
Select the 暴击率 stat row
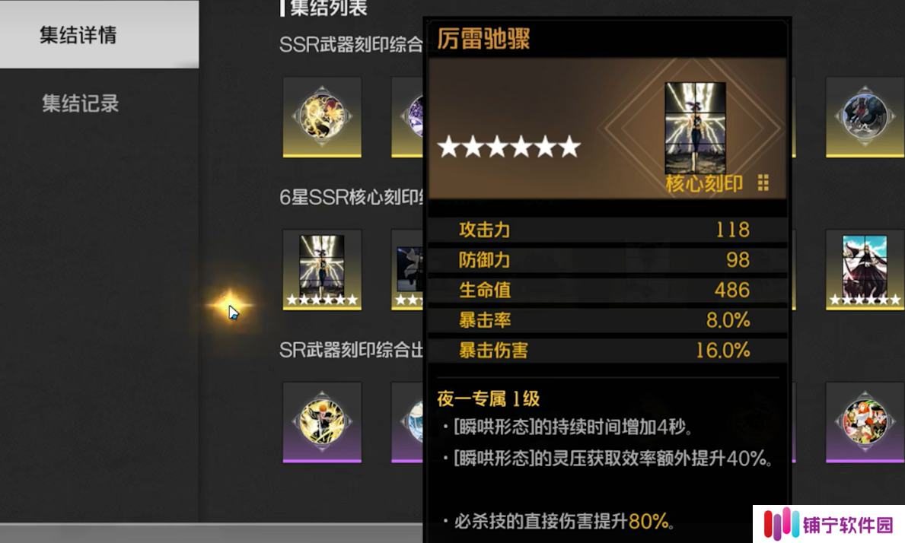click(607, 320)
